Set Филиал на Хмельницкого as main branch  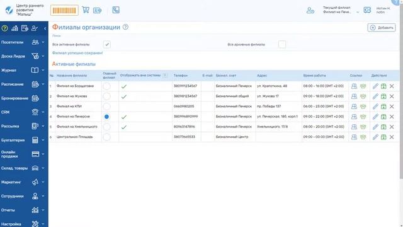click(x=106, y=127)
